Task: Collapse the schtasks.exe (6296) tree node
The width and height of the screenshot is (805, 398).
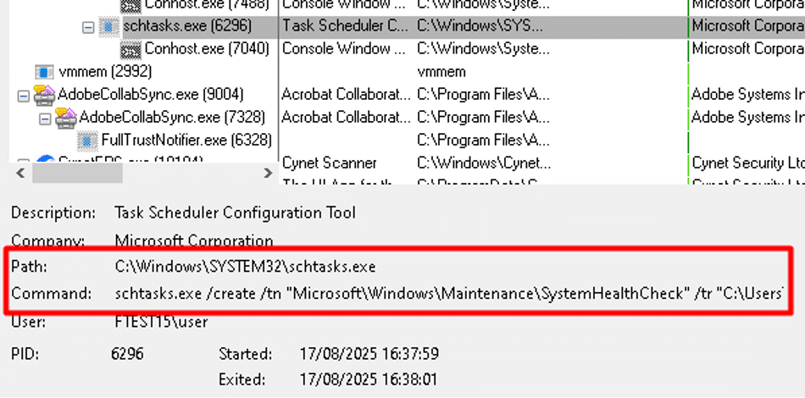Action: point(88,27)
